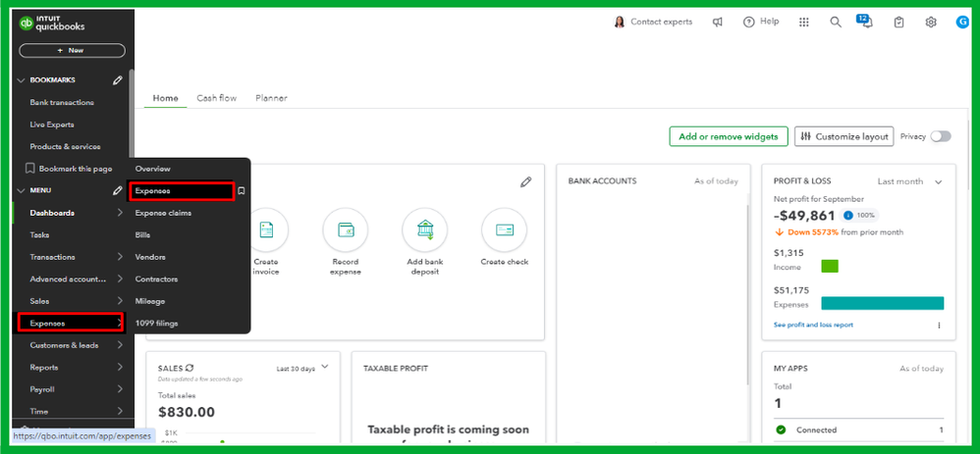Click the + New button
The width and height of the screenshot is (980, 454).
coord(72,51)
